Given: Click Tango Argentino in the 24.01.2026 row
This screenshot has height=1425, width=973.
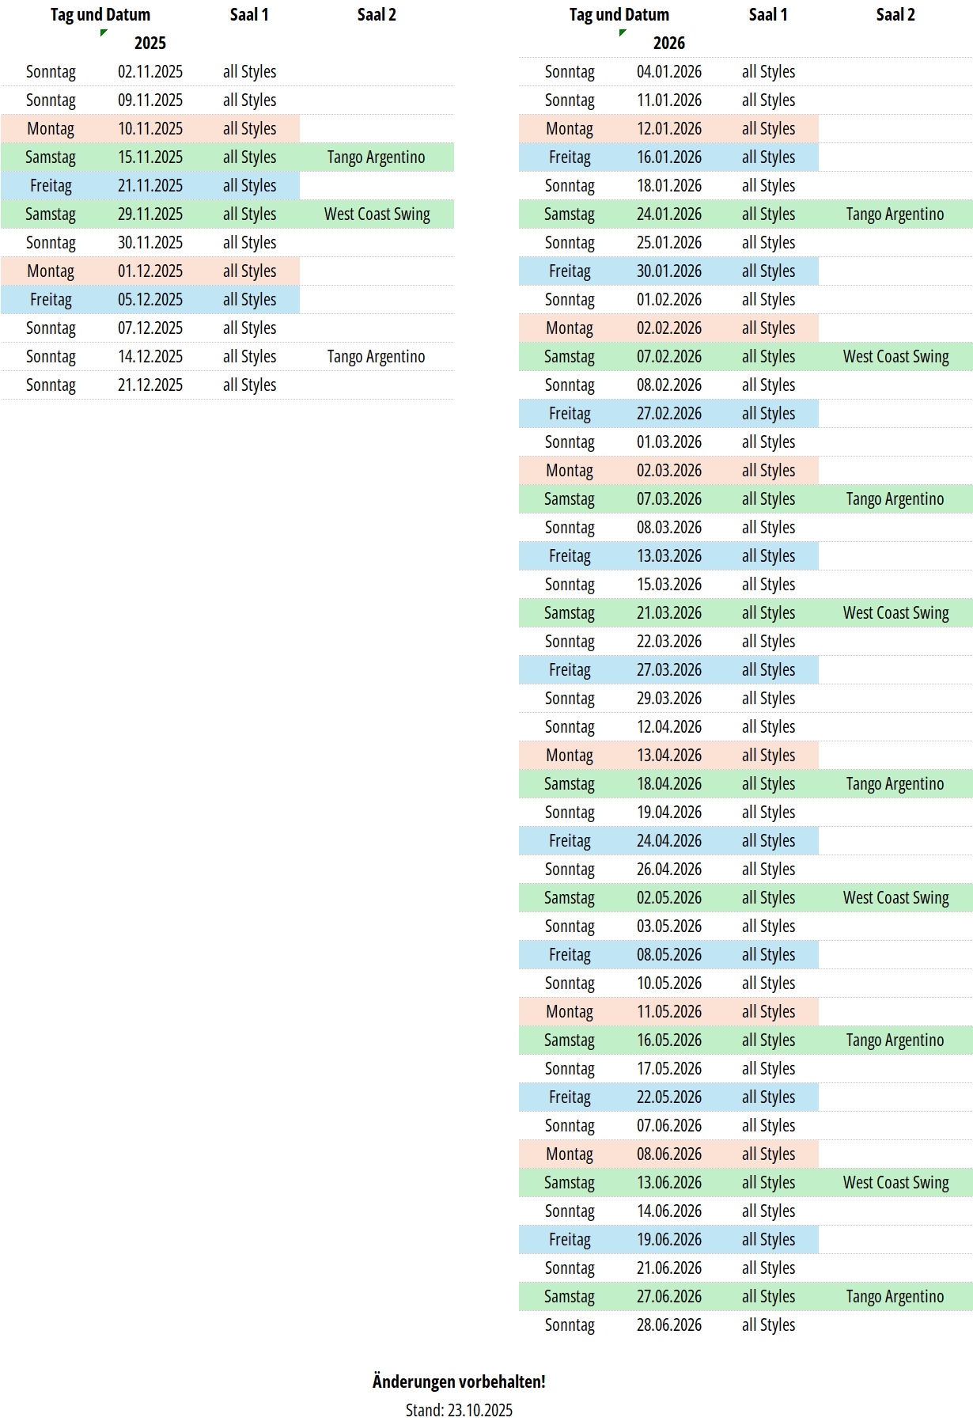Looking at the screenshot, I should coord(895,214).
